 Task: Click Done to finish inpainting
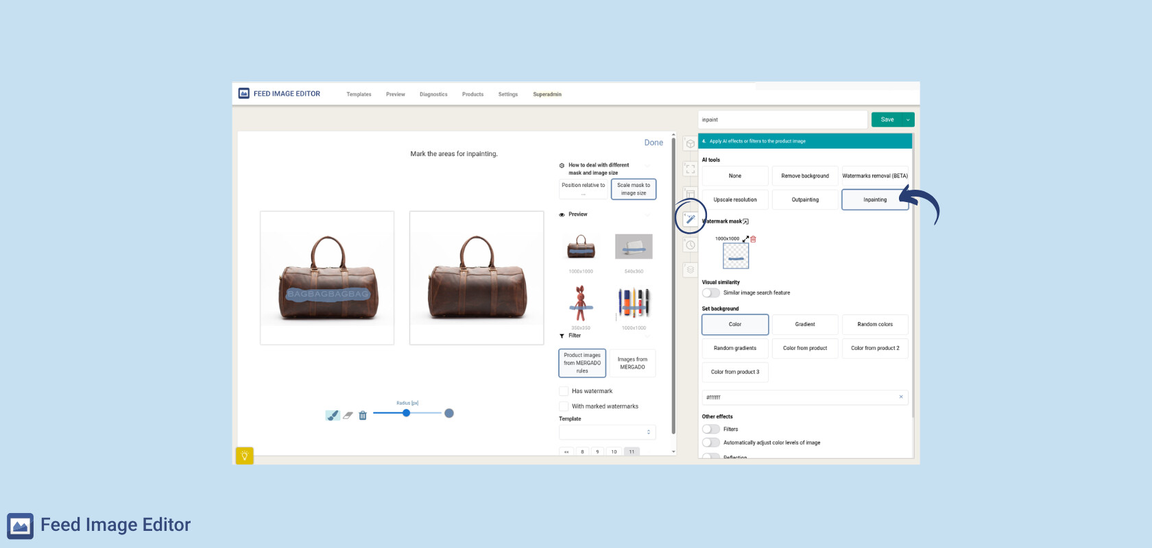pos(653,142)
